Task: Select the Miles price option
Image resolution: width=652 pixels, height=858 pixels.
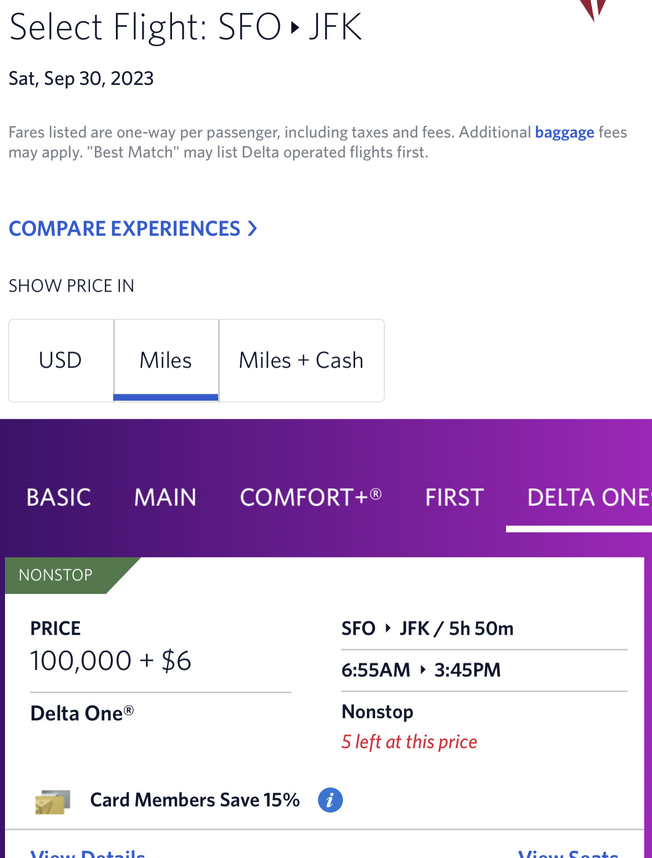Action: [165, 361]
